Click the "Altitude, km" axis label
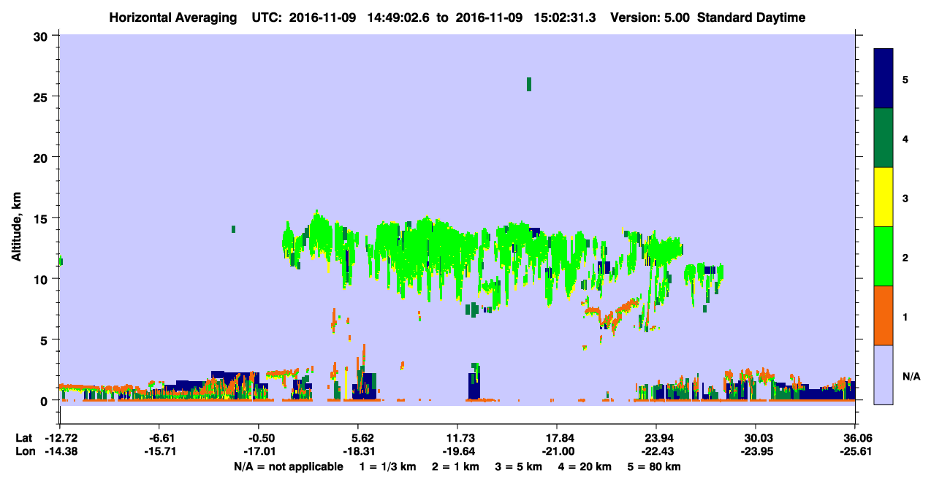 [16, 228]
